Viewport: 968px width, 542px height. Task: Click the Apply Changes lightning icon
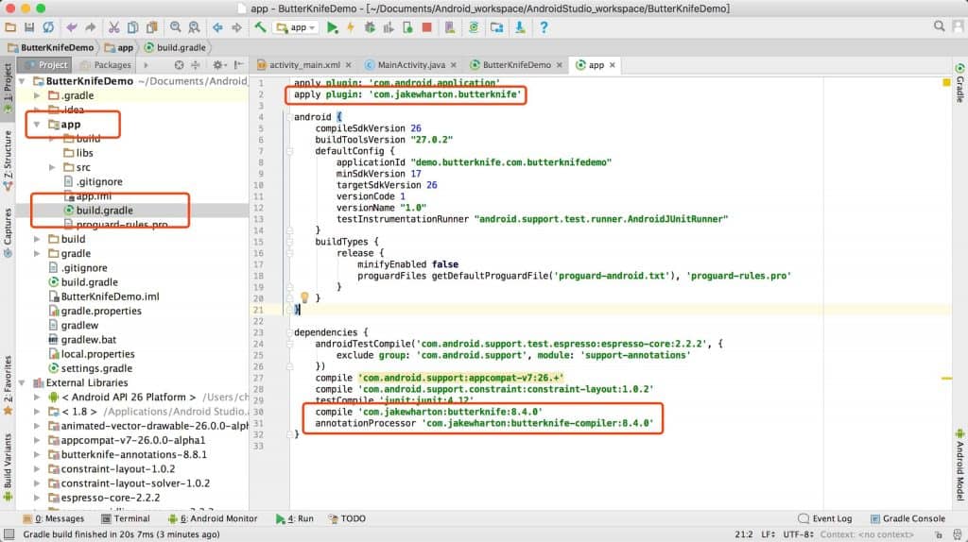coord(351,27)
